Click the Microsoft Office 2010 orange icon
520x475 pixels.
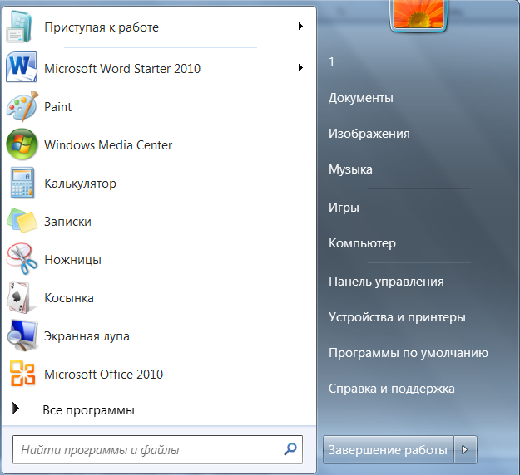click(x=22, y=373)
